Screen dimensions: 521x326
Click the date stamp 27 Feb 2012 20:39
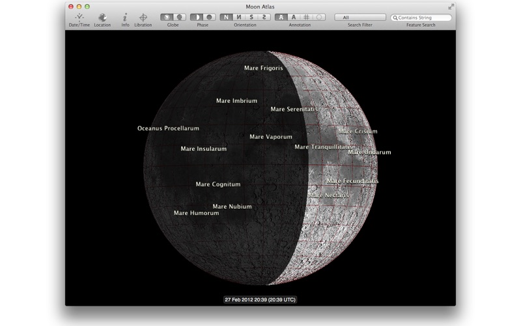point(260,300)
